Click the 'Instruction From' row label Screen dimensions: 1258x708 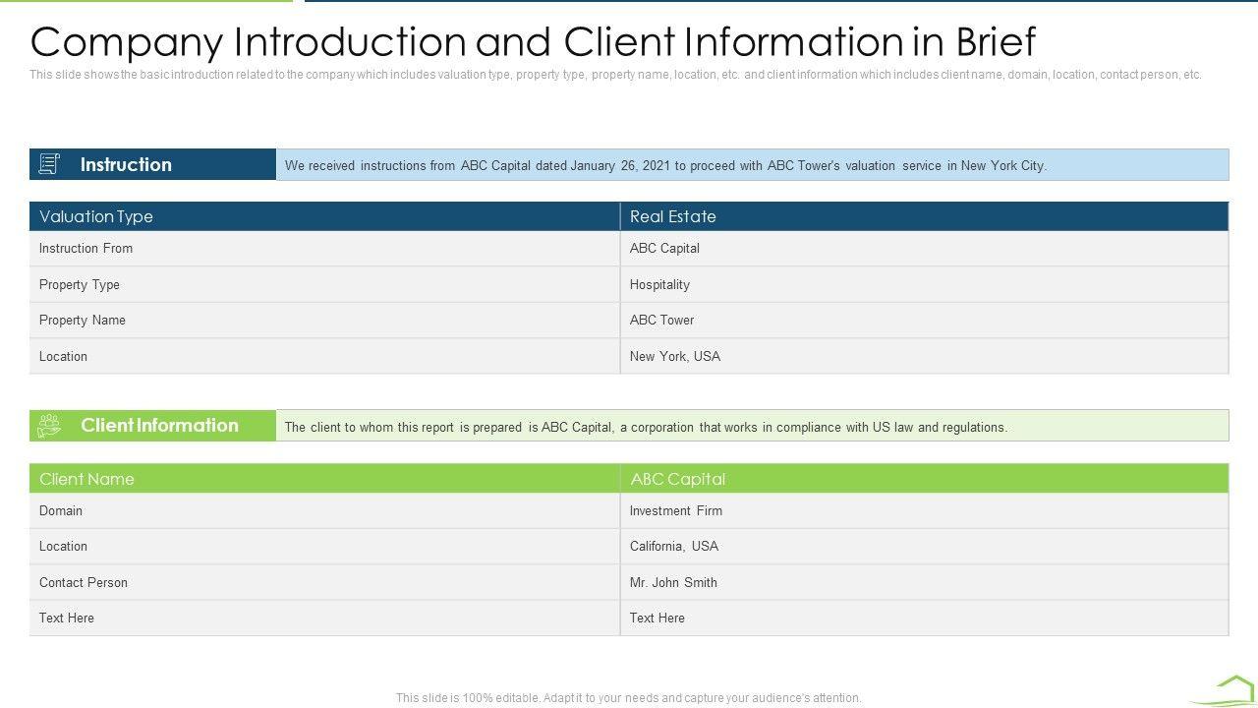[86, 249]
